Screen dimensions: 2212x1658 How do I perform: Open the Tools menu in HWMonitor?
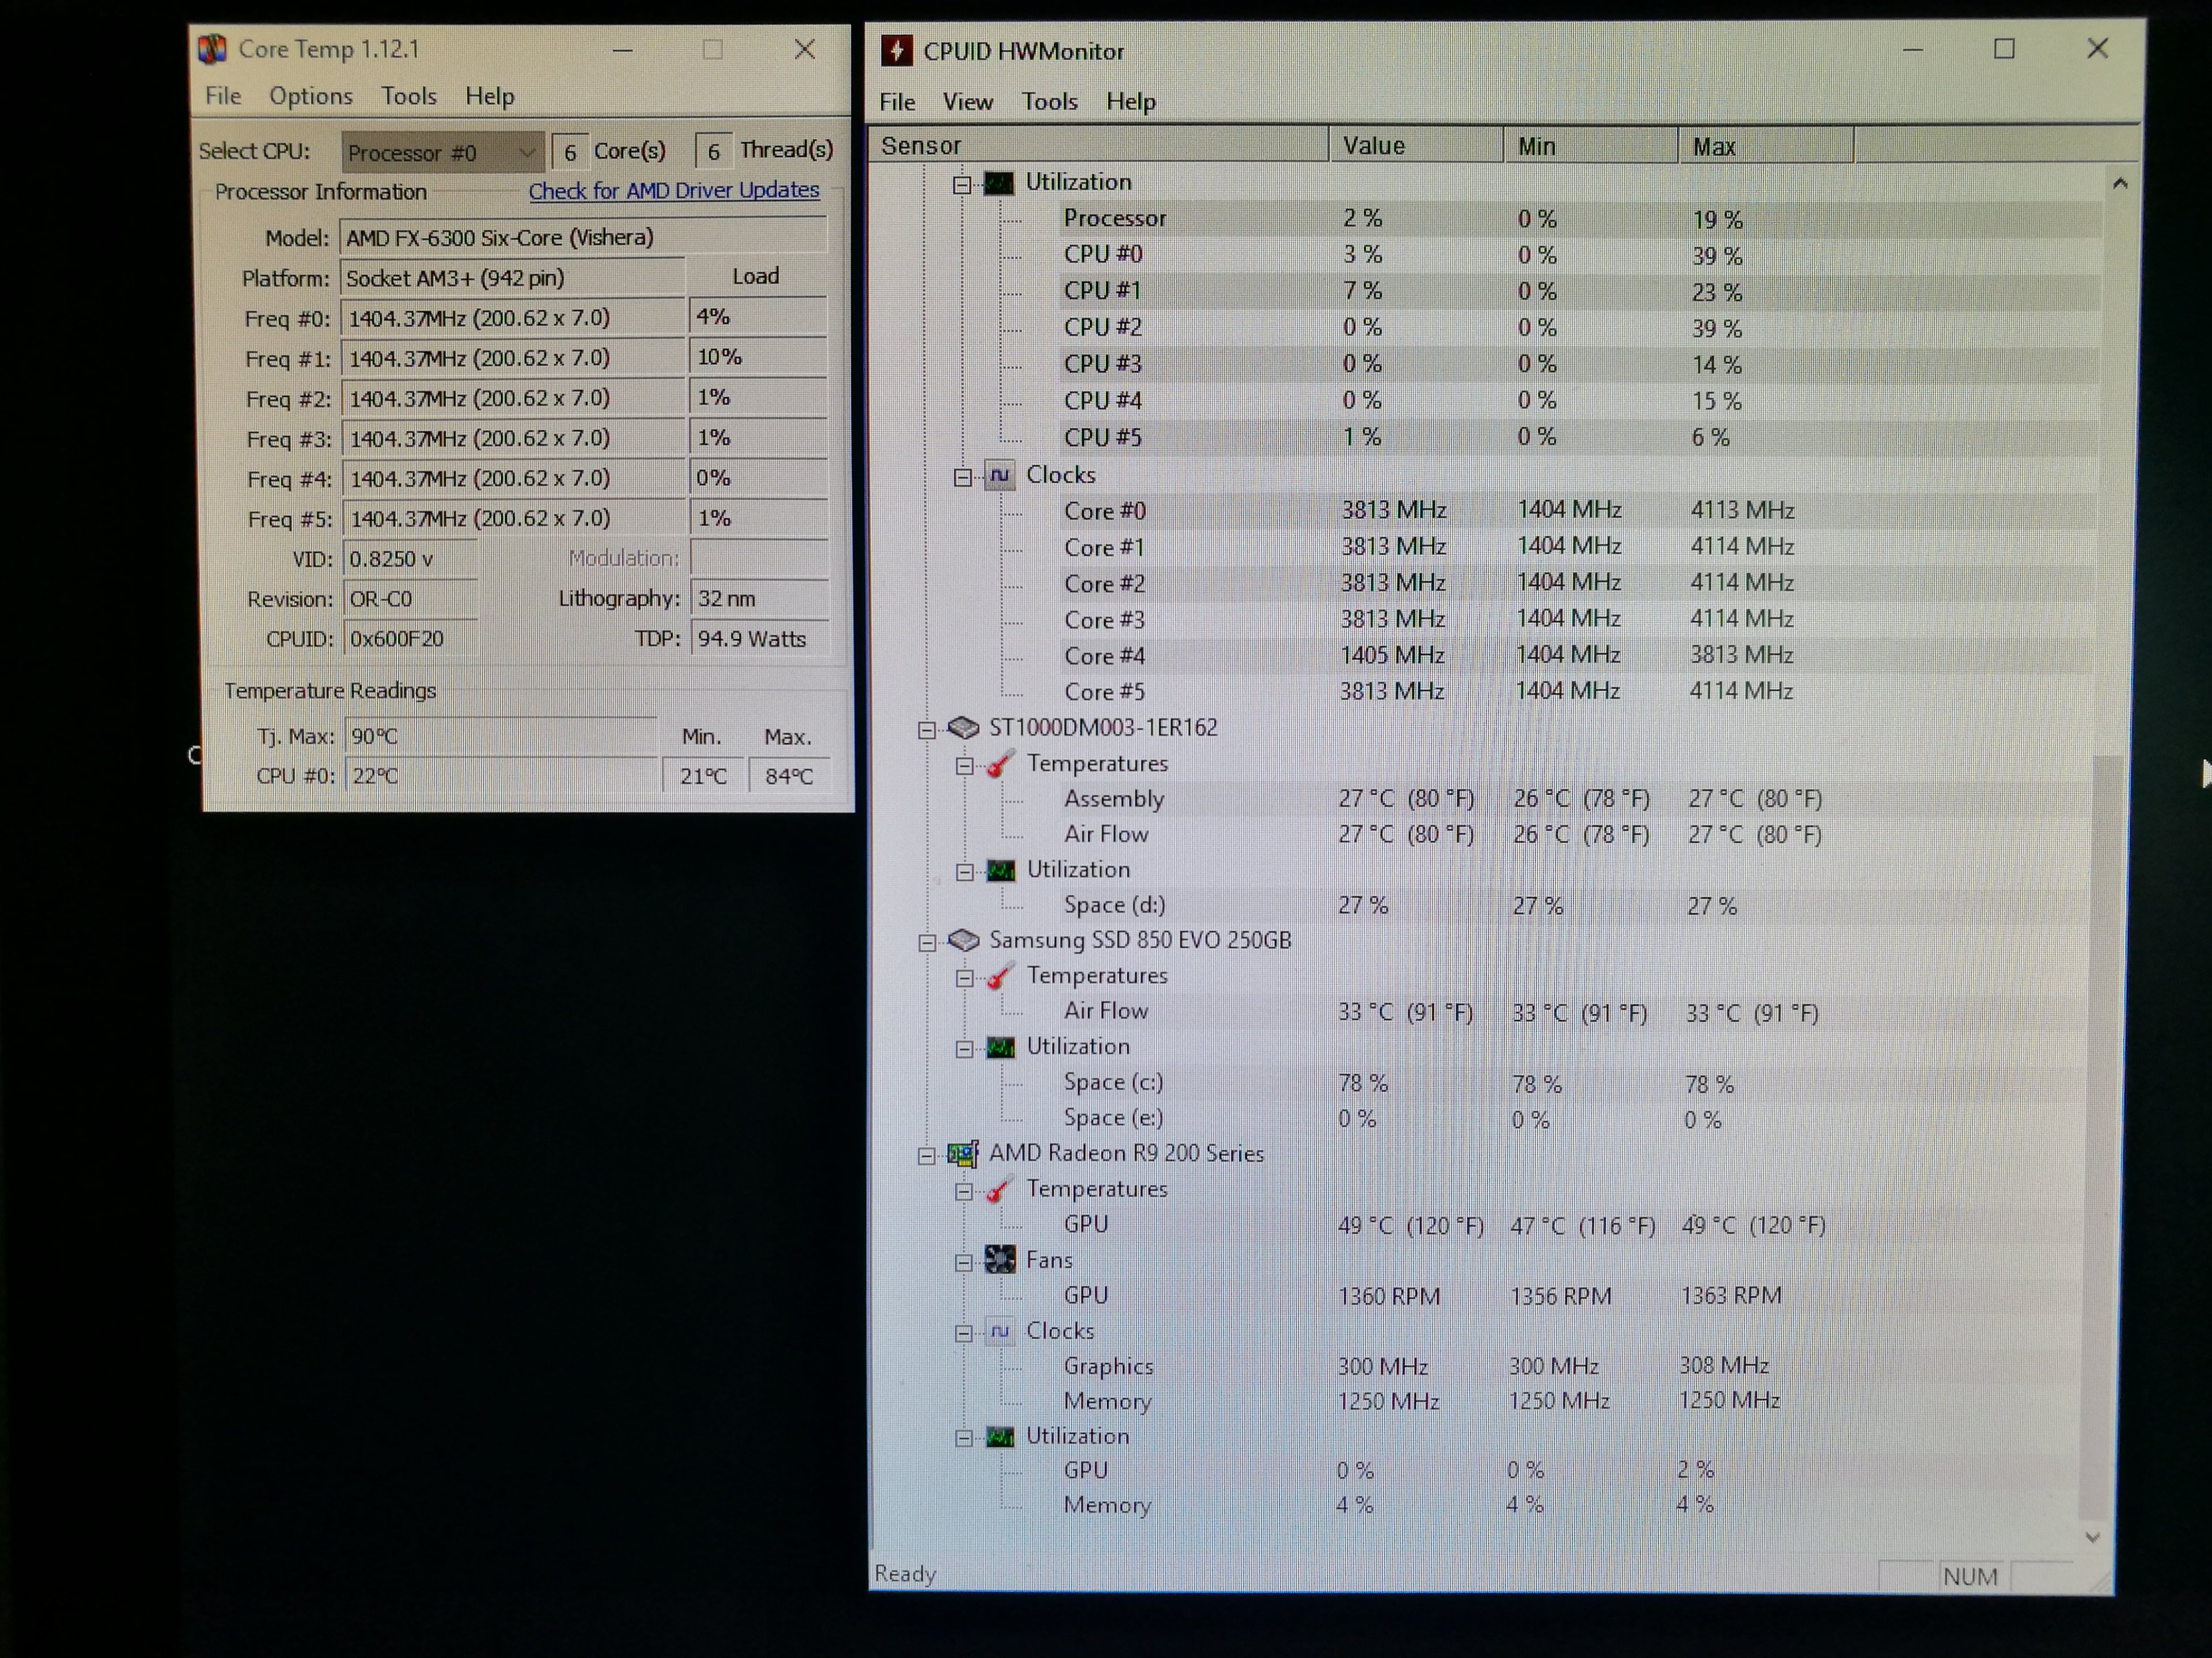[x=1049, y=102]
